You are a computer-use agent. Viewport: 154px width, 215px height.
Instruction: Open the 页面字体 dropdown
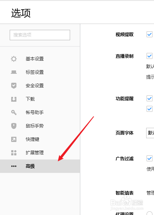pyautogui.click(x=150, y=133)
